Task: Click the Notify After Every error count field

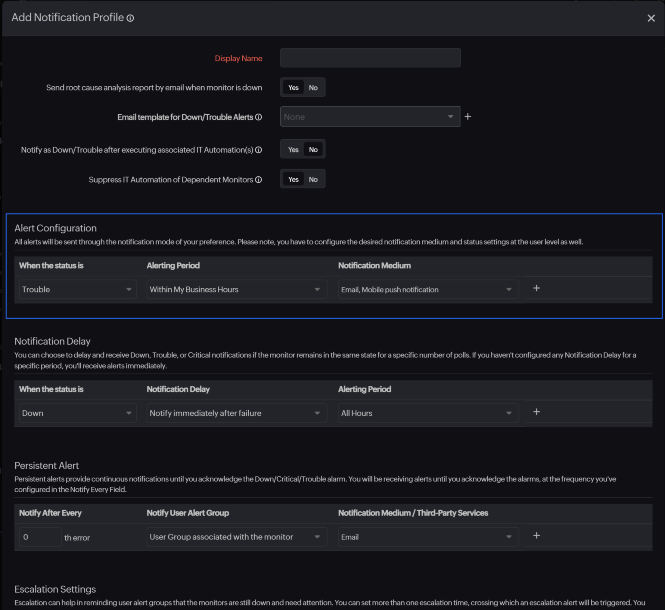Action: point(40,537)
